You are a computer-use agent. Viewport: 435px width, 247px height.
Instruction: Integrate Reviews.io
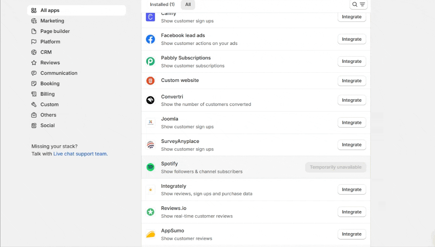point(351,212)
